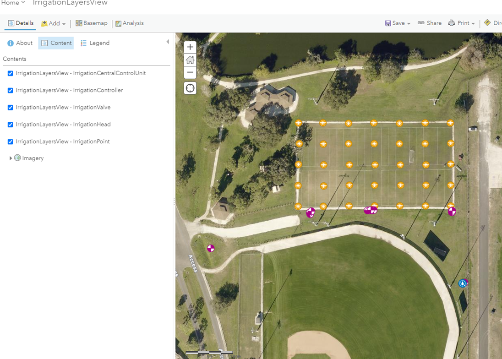Click the map scale bar
Screen dimensions: 502x359
[x=208, y=353]
